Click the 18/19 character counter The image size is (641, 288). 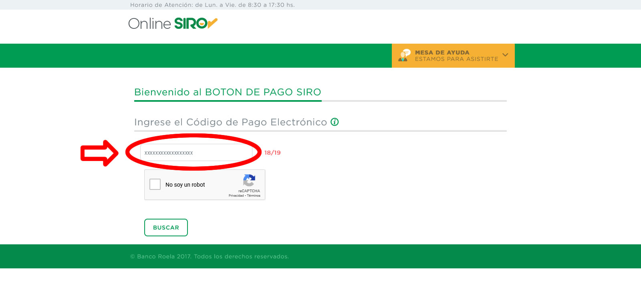pos(272,153)
